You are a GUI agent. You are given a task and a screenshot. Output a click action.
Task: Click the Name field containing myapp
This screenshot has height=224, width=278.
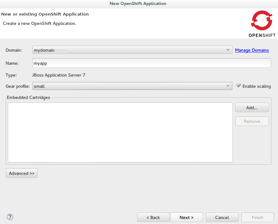click(x=152, y=63)
